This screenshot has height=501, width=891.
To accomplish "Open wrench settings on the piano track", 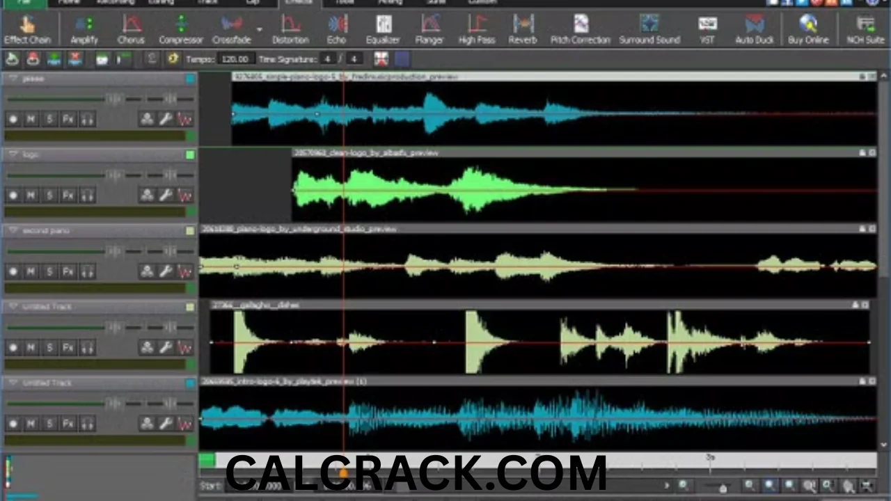I will (165, 119).
